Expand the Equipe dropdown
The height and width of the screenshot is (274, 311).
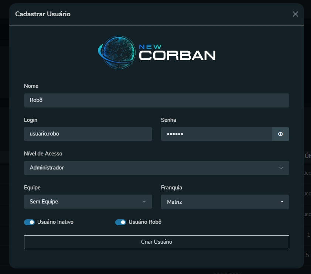point(88,202)
